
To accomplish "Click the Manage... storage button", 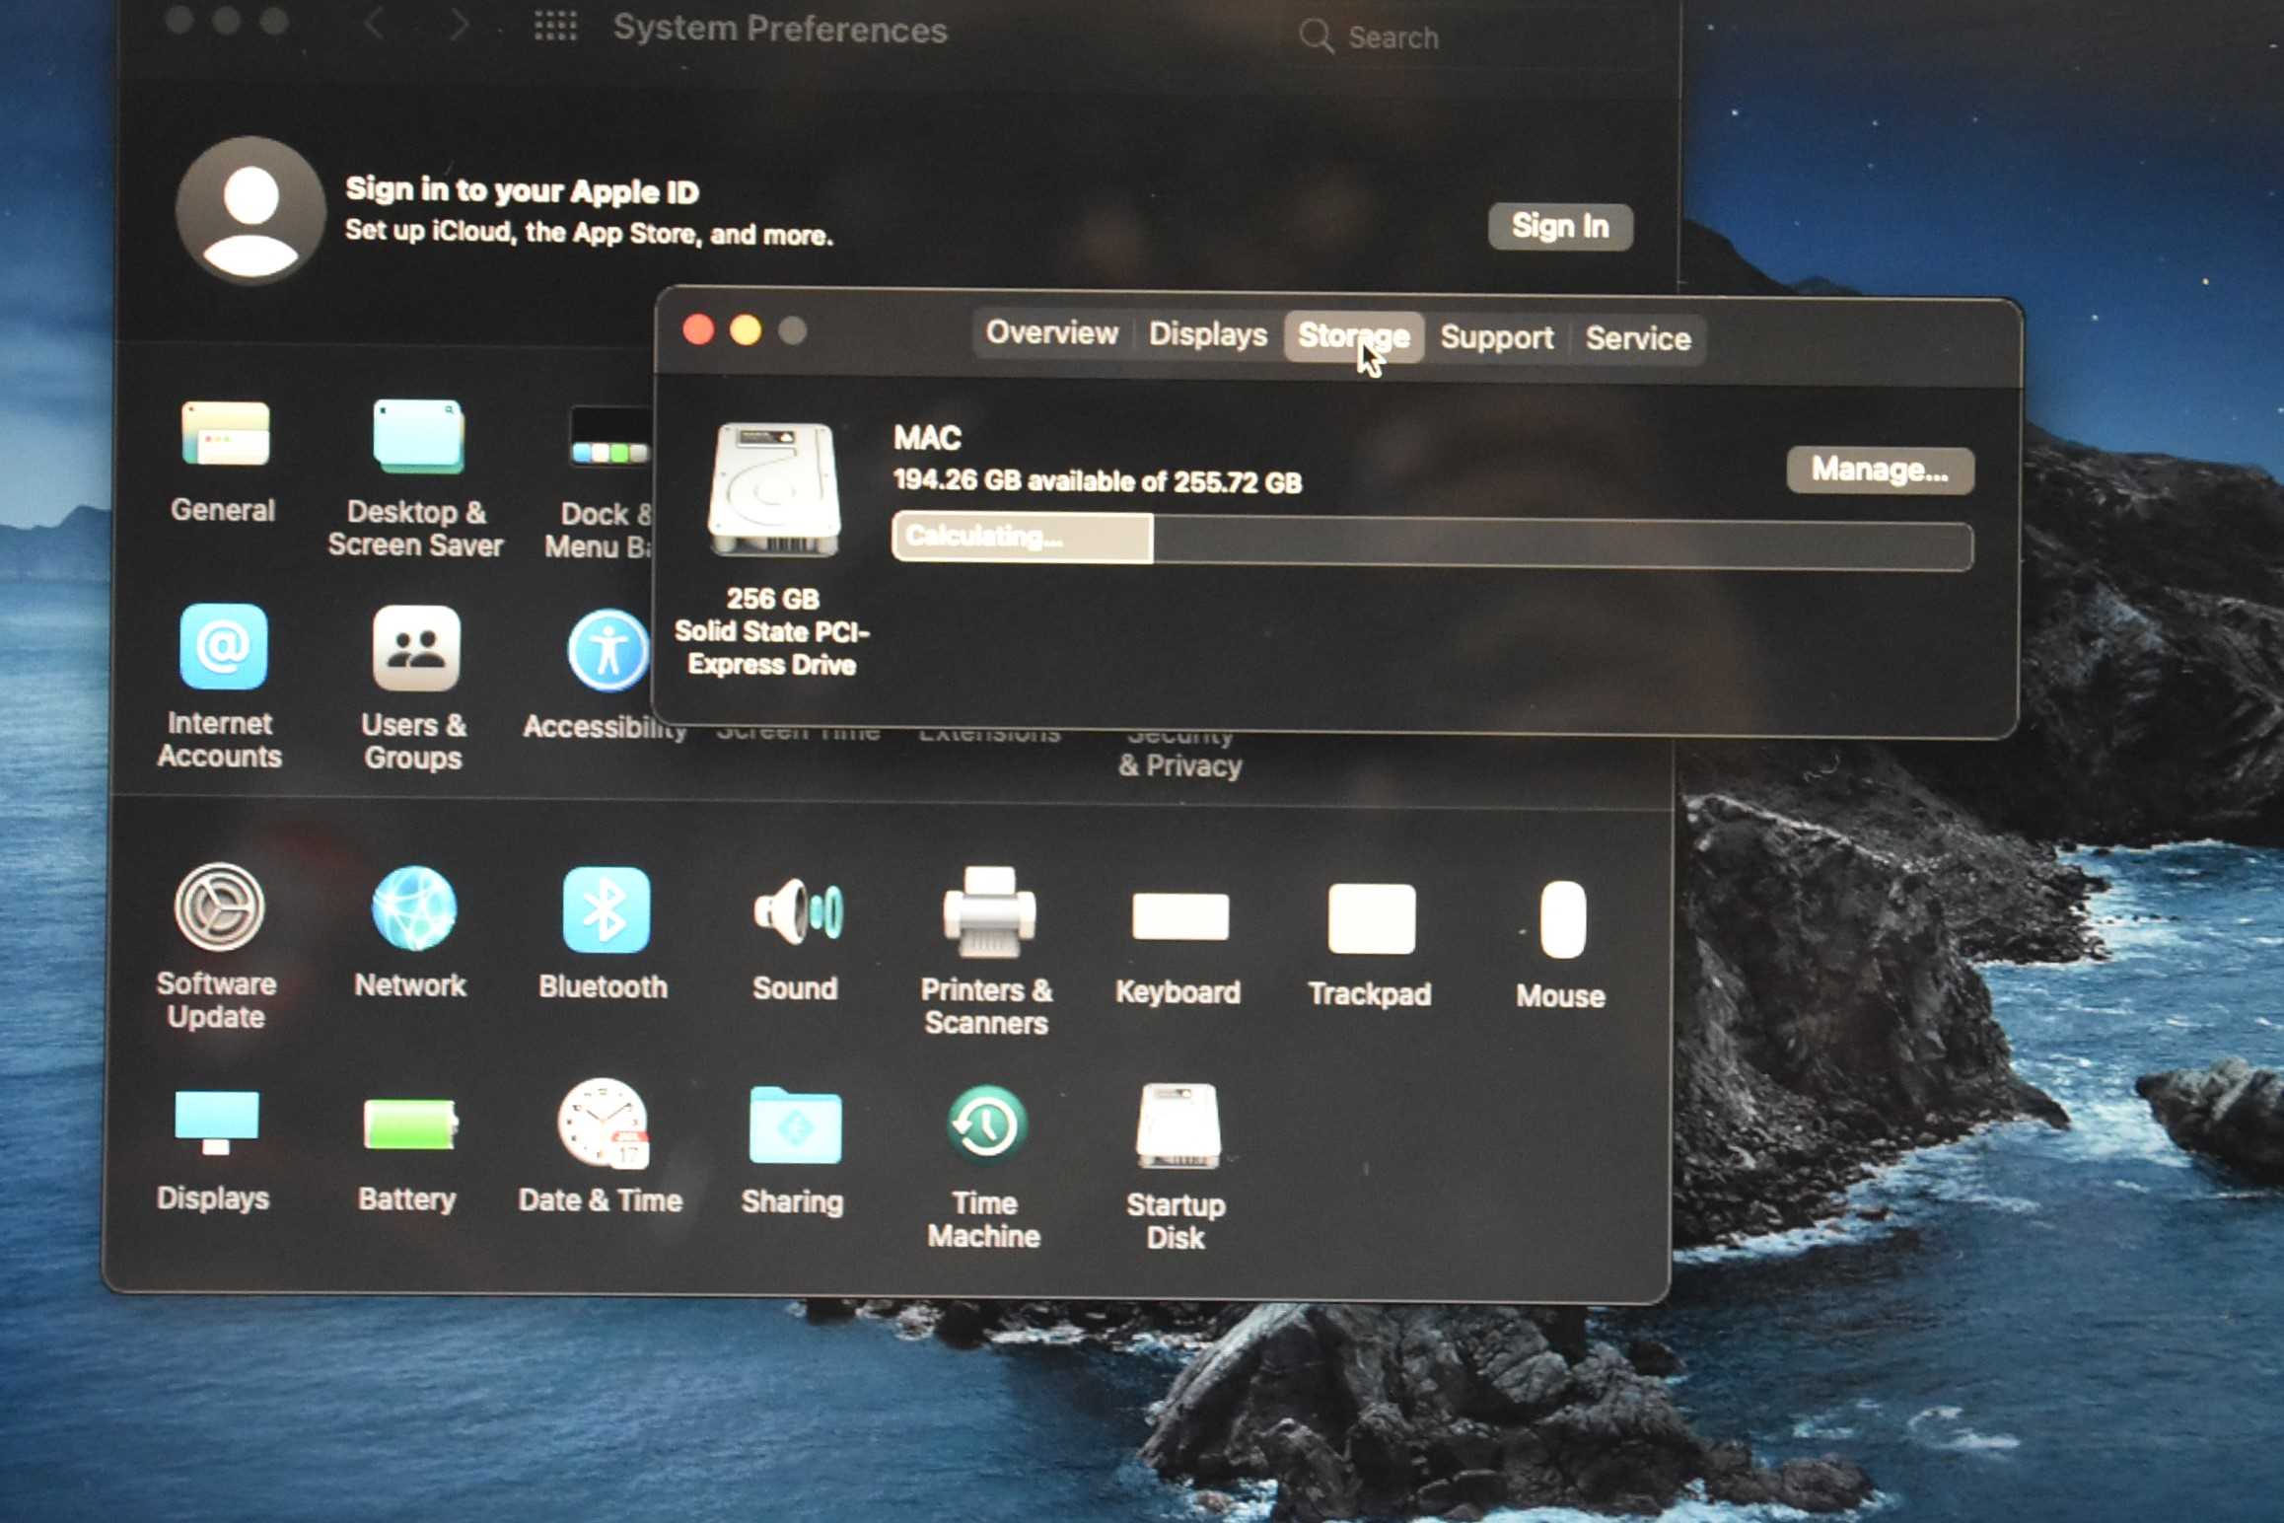I will pyautogui.click(x=1879, y=471).
